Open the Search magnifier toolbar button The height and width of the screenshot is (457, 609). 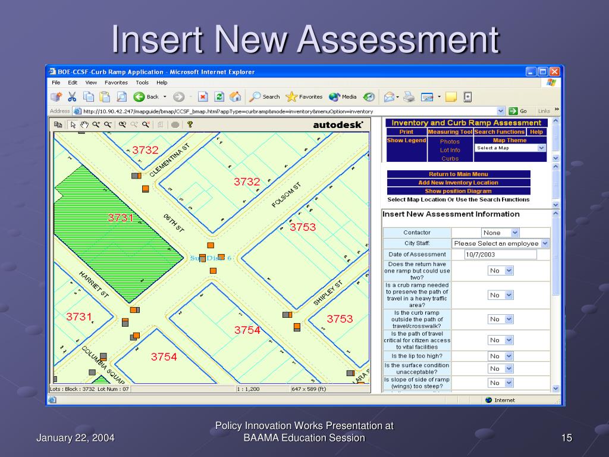coord(265,97)
